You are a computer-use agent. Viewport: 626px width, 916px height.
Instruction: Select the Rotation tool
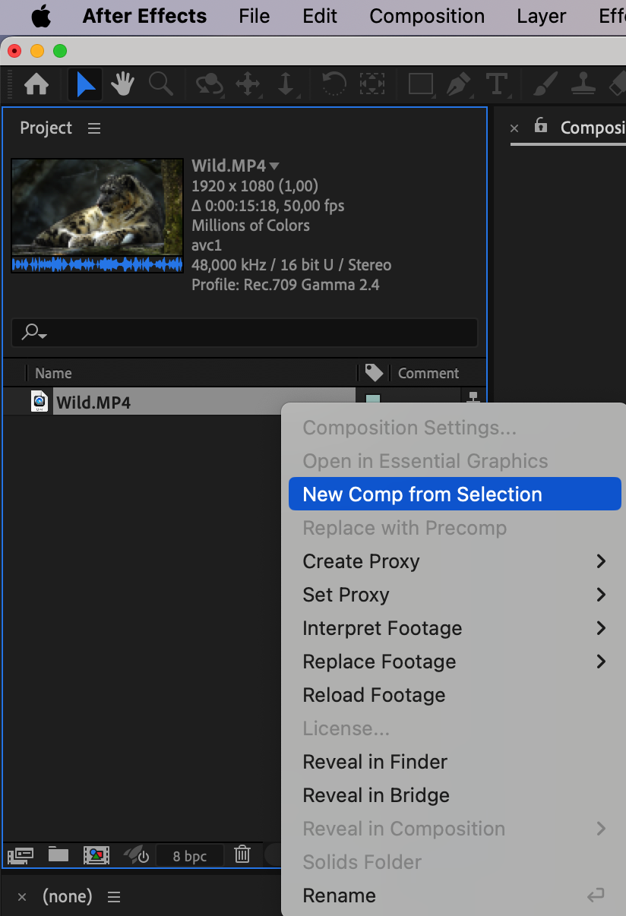coord(333,84)
